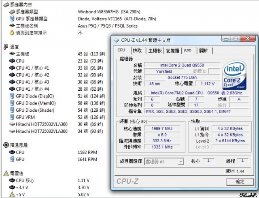The image size is (259, 198).
Task: Click the 版本 1.44 version label
Action: (235, 171)
